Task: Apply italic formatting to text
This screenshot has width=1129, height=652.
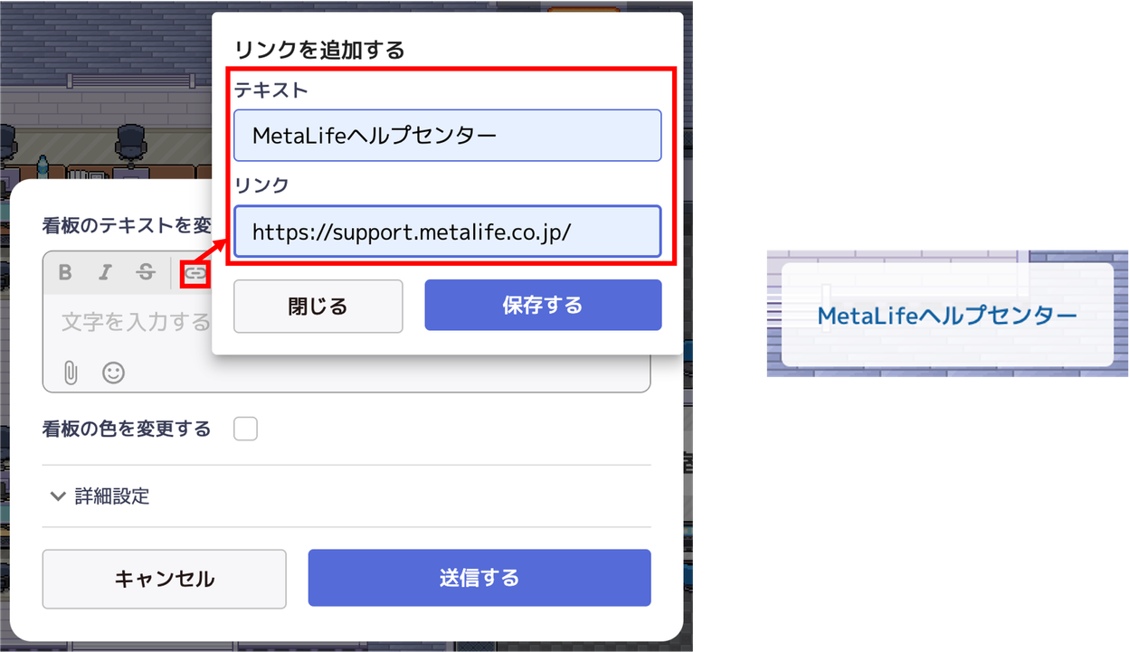Action: (105, 272)
